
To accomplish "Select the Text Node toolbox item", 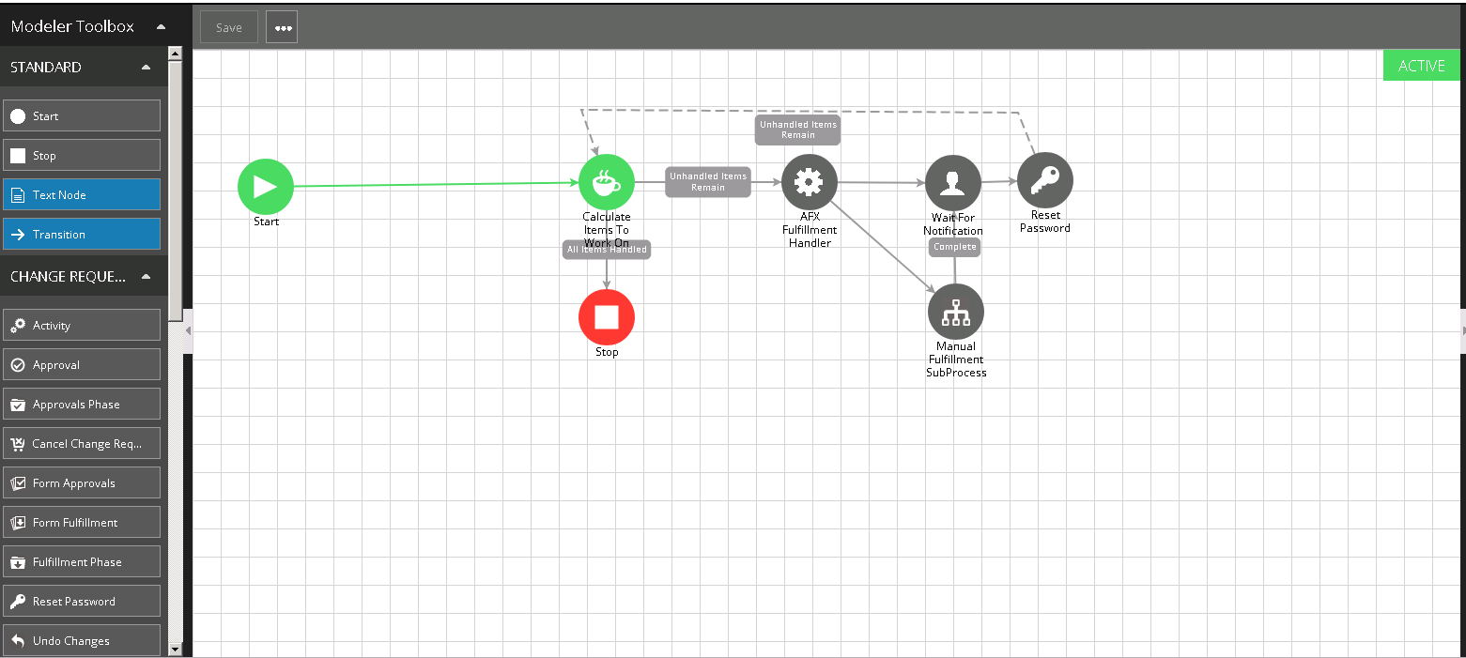I will coord(82,195).
